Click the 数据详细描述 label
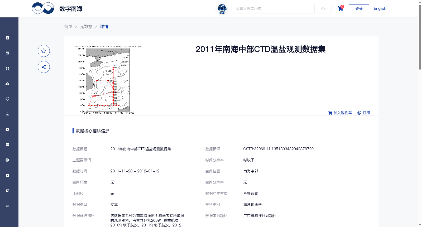The height and width of the screenshot is (227, 422). coord(83,216)
